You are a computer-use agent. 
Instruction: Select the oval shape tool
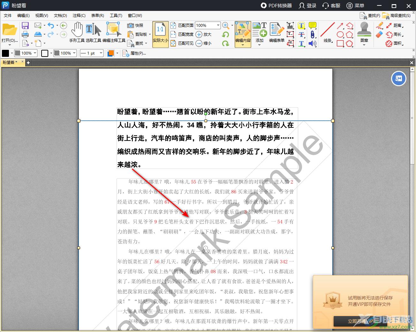tap(340, 34)
